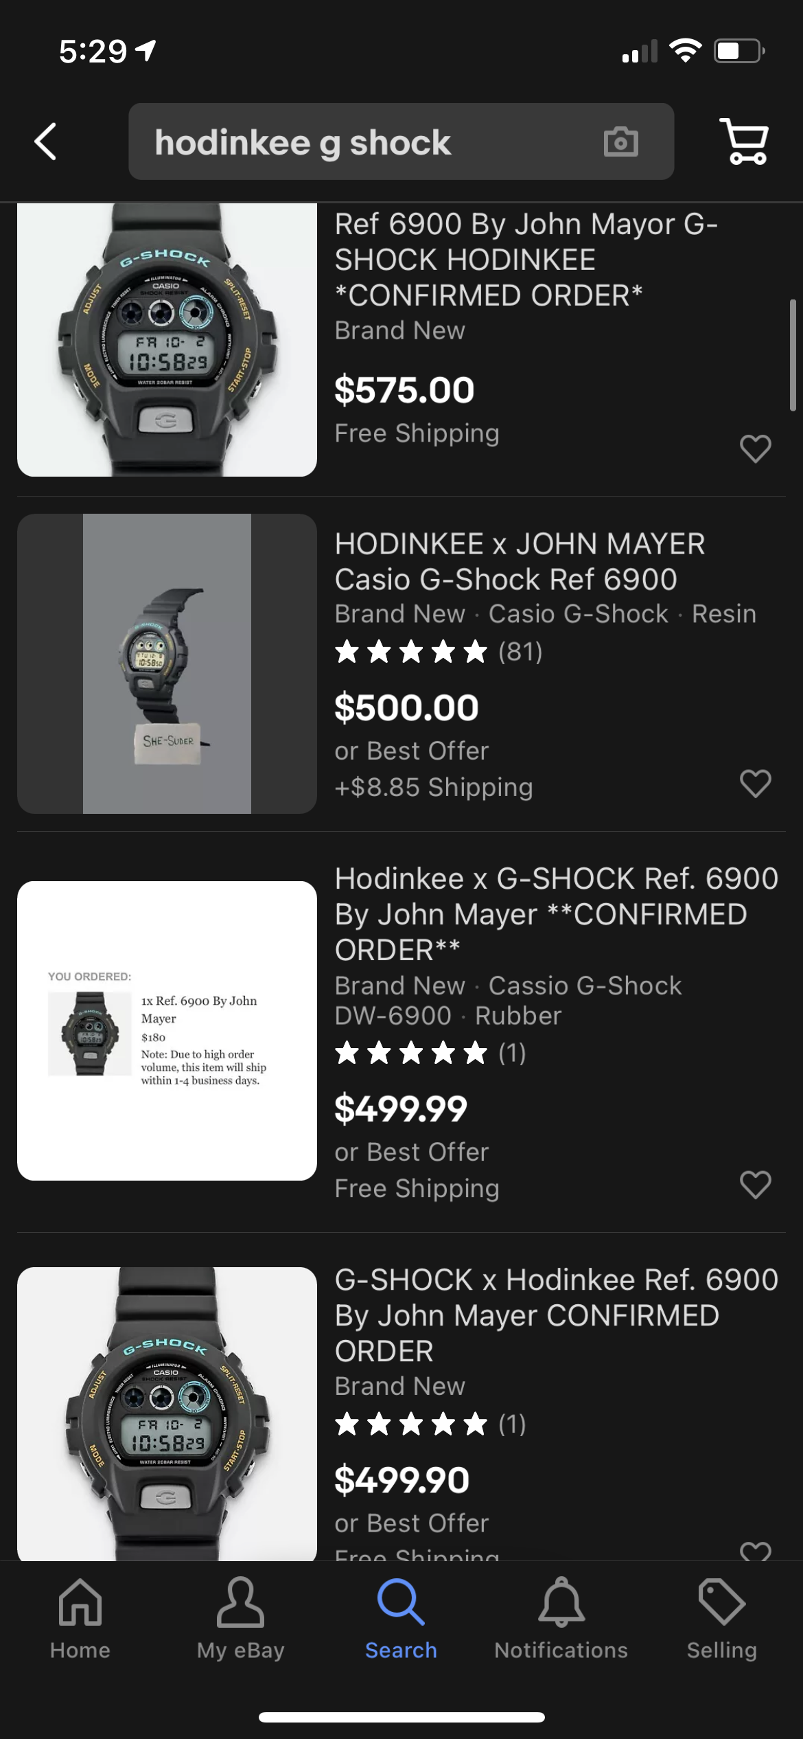
Task: Heart the $499.99 Hodinkee G-SHOCK listing
Action: tap(755, 1185)
